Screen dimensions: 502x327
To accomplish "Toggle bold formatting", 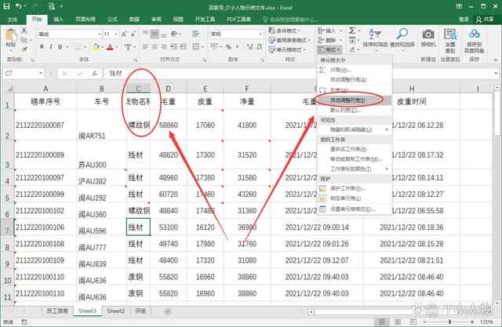I will tap(42, 47).
